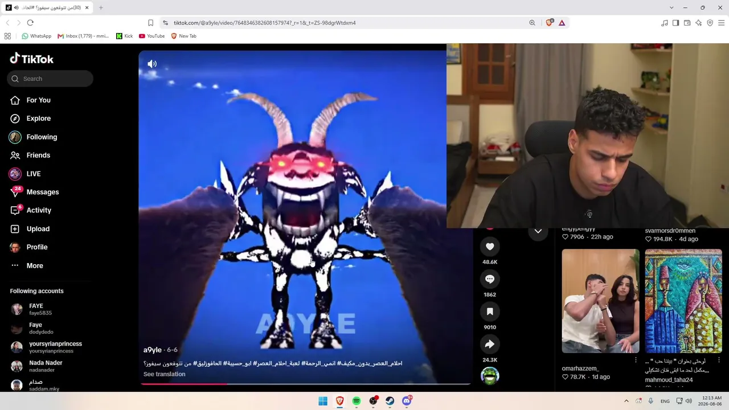Open a new browser tab
Screen dimensions: 729x410
[101, 7]
